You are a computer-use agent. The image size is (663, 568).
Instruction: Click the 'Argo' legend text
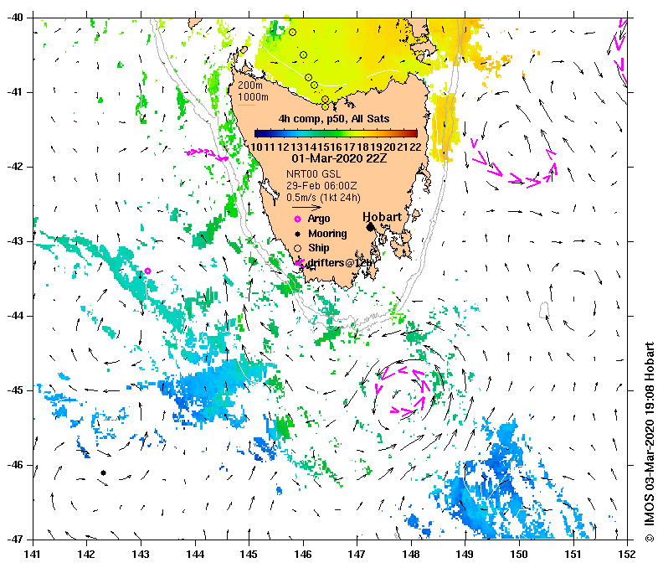coord(319,219)
